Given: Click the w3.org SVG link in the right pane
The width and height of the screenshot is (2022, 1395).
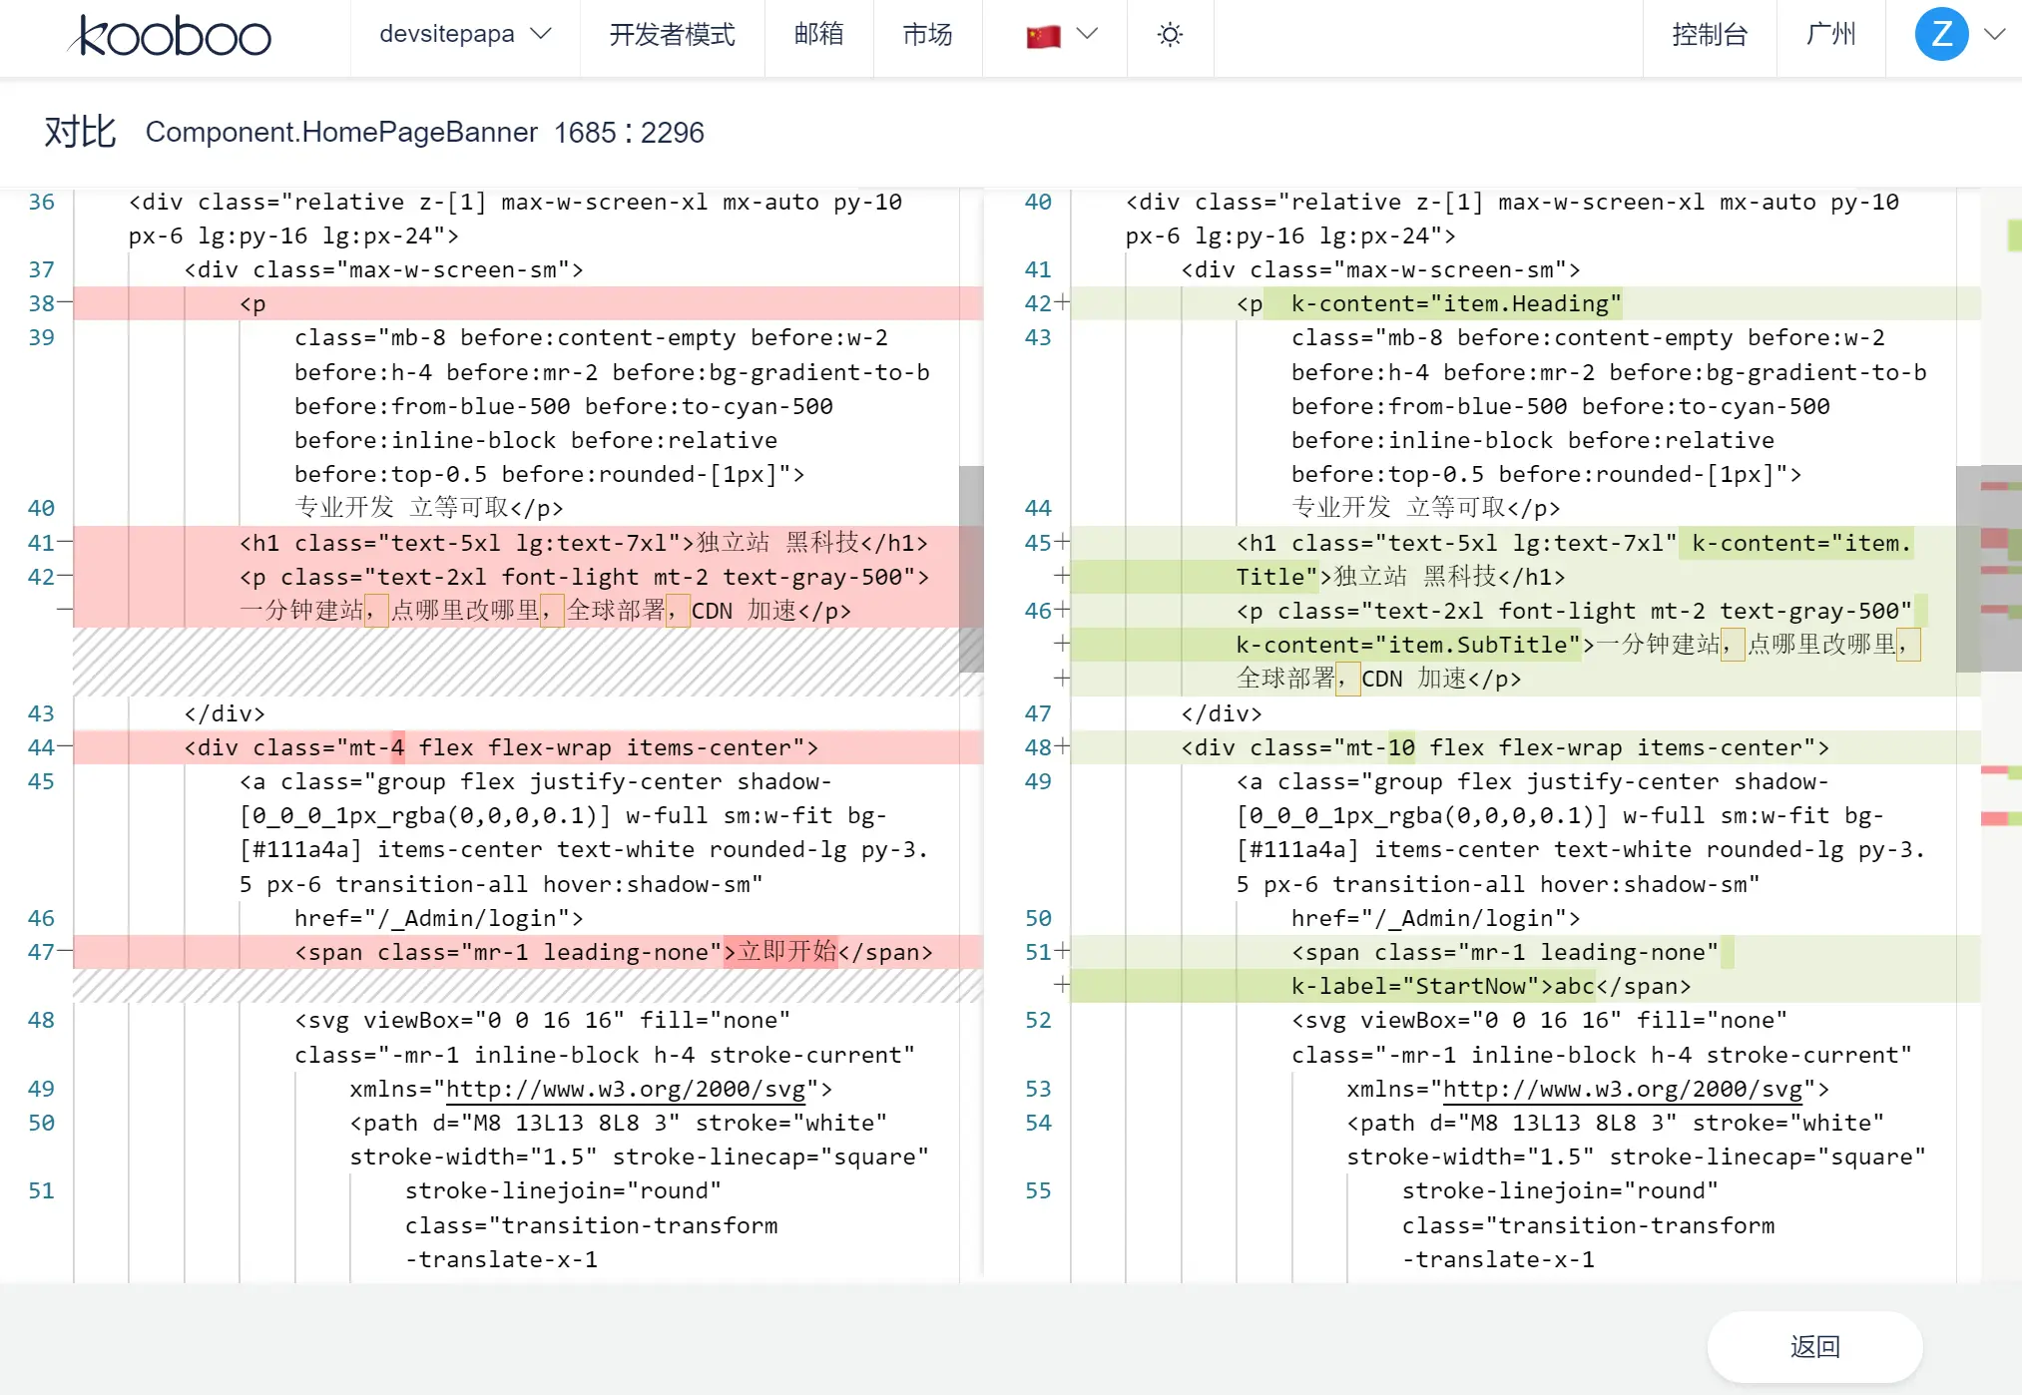Looking at the screenshot, I should [x=1622, y=1089].
